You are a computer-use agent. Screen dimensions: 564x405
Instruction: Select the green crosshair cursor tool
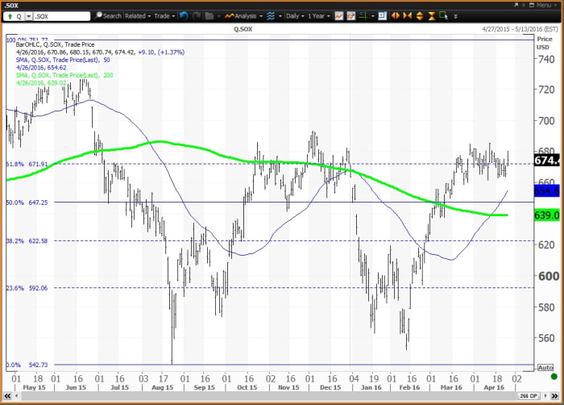point(363,16)
